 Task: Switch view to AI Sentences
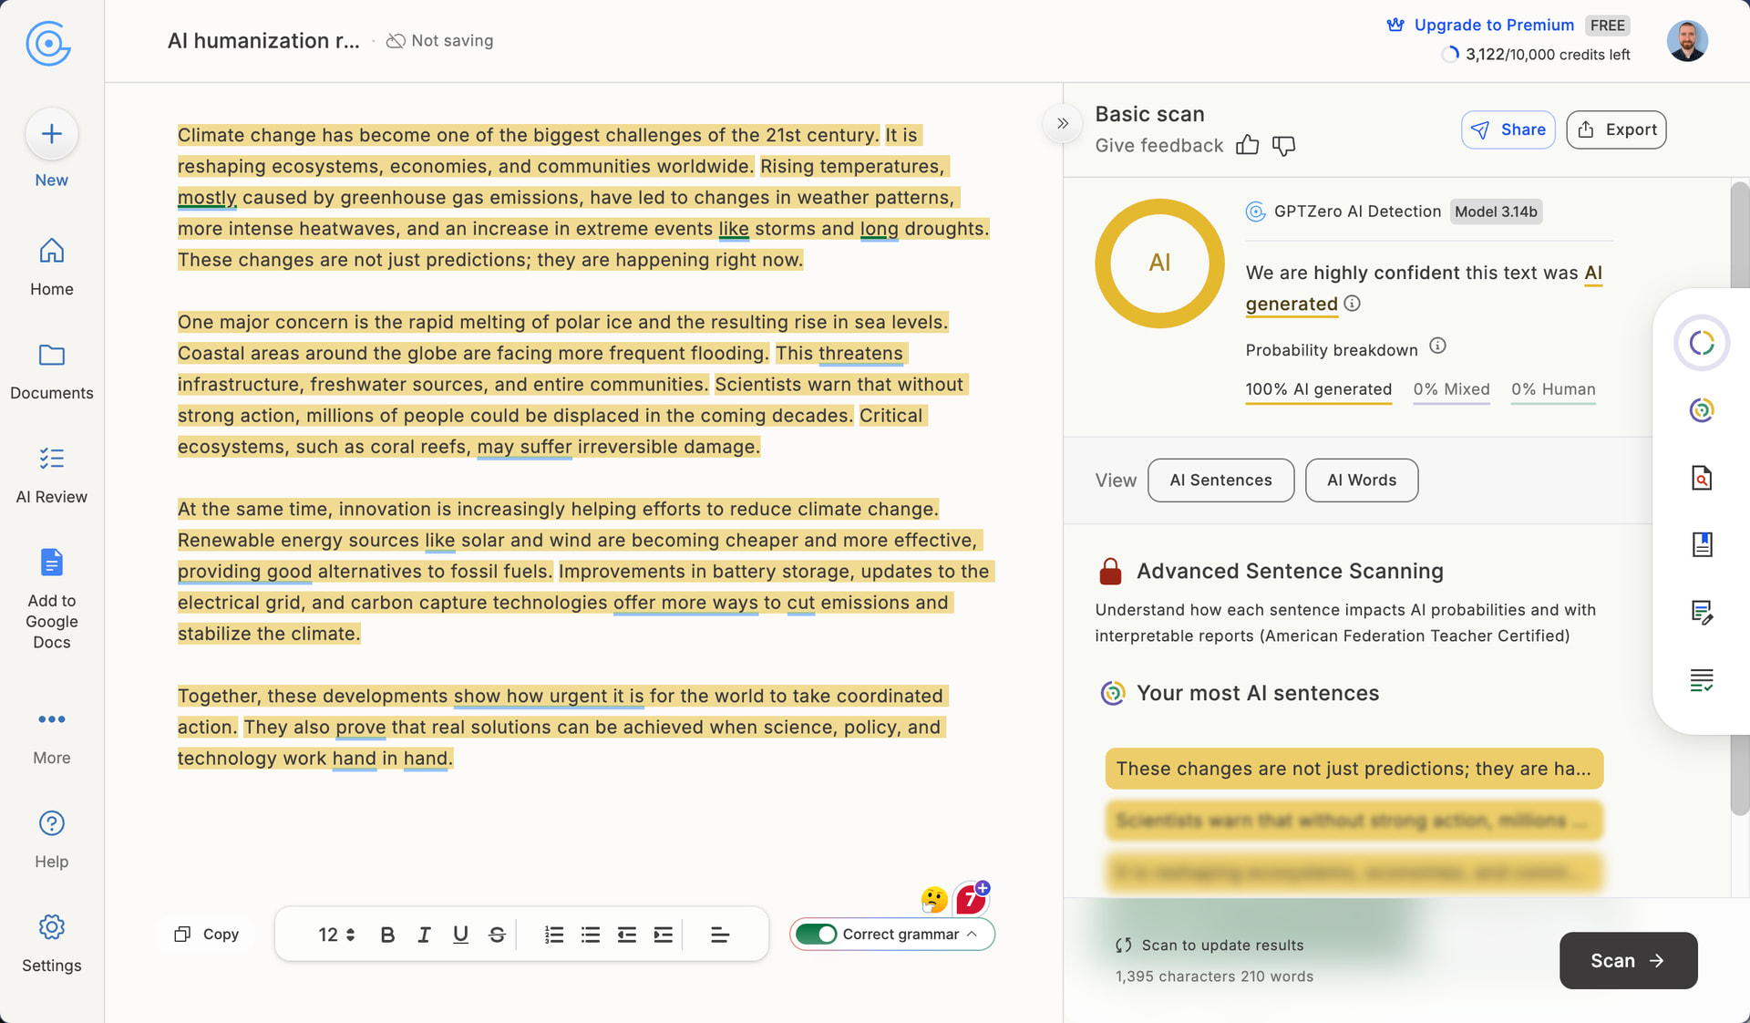1220,480
